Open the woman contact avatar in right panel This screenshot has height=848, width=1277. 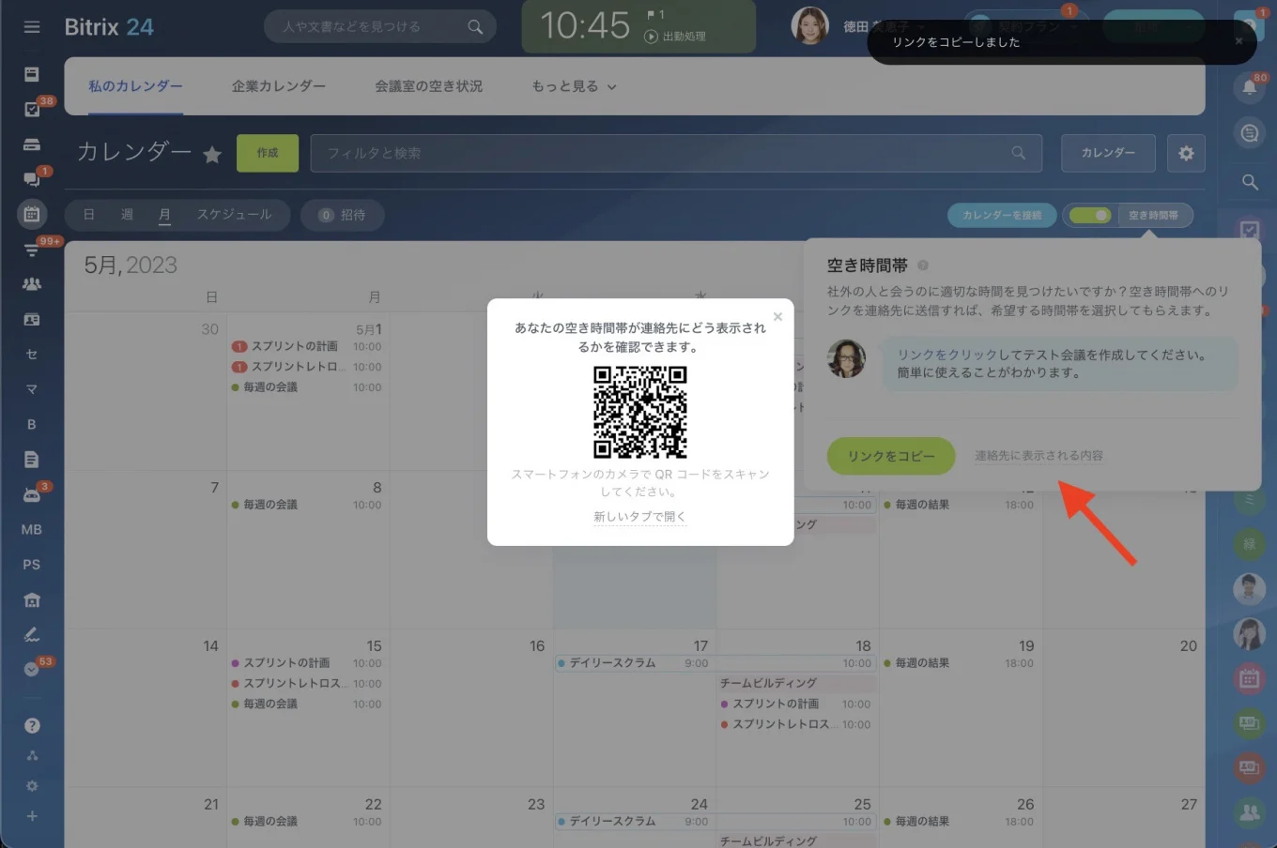click(1249, 634)
